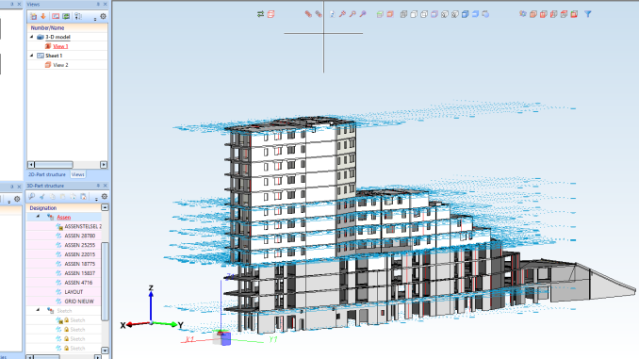
Task: Switch to the Views tab
Action: tap(77, 174)
